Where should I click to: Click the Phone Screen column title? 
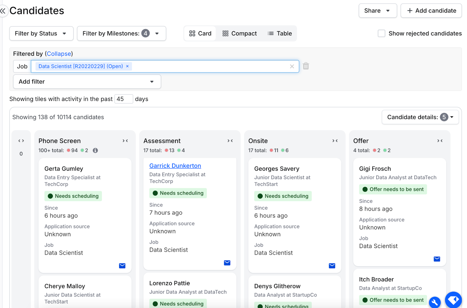pos(60,141)
